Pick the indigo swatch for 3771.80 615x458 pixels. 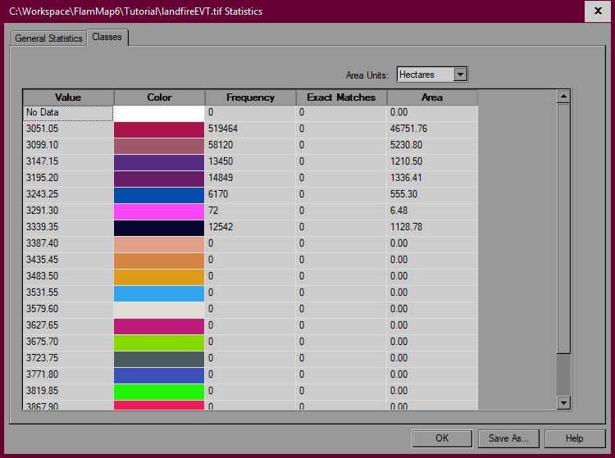coord(159,376)
